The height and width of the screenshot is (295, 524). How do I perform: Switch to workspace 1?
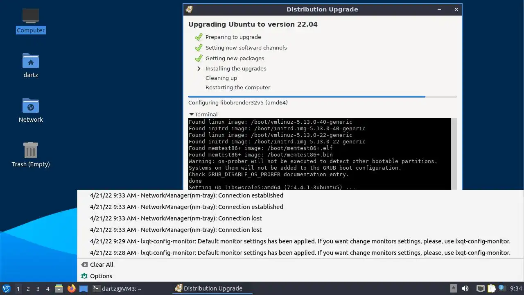point(18,288)
